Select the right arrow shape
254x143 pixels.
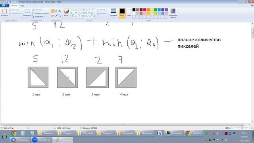pyautogui.click(x=86, y=13)
